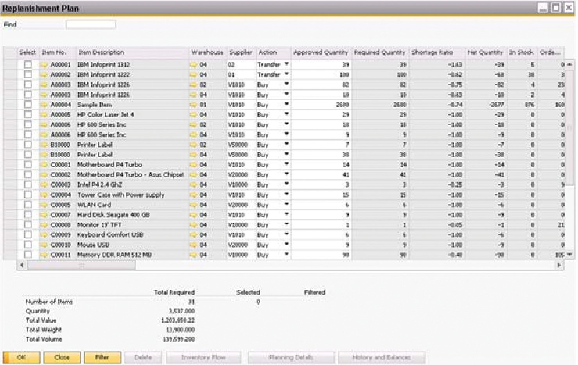Open the link arrow for HP Color Laser Jet 4

point(44,115)
